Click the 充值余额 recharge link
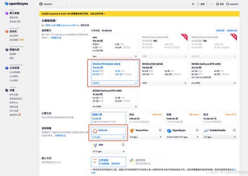 click(220, 31)
